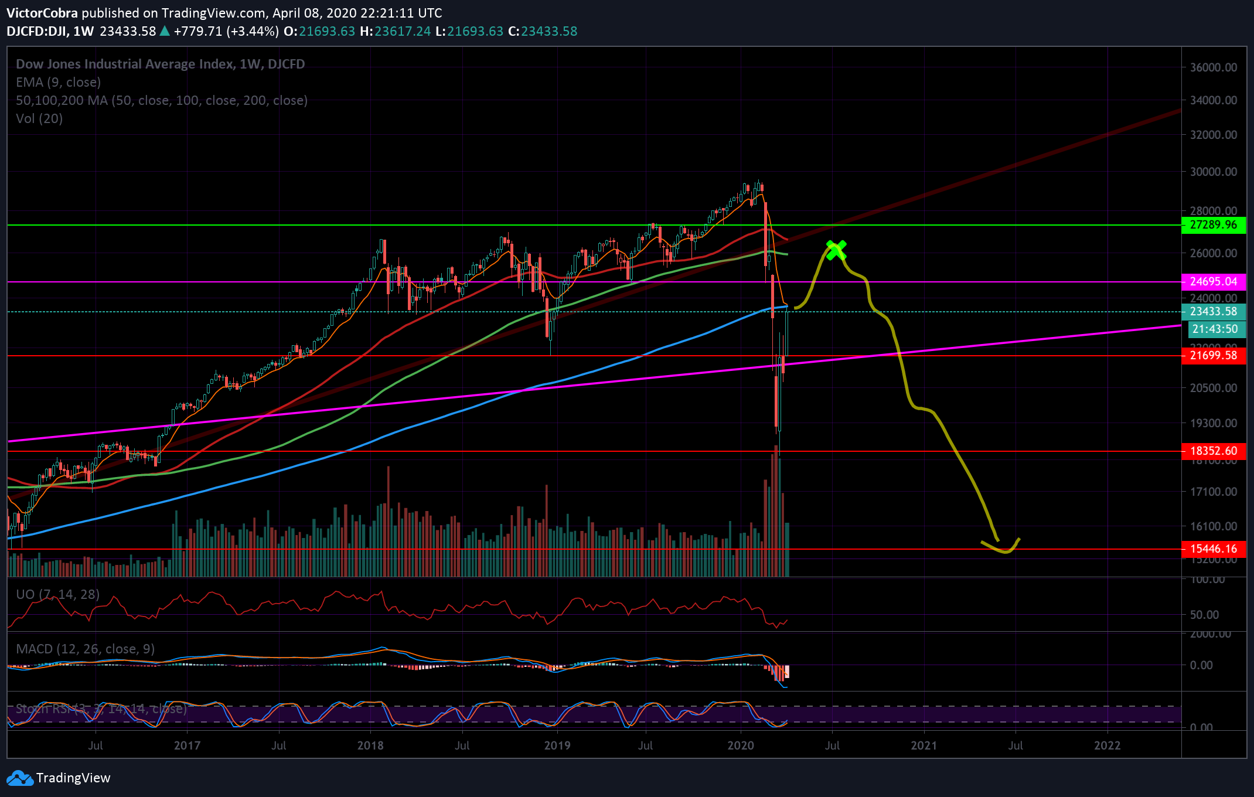Click the 30000.00 price axis label
Image resolution: width=1254 pixels, height=797 pixels.
(1214, 172)
